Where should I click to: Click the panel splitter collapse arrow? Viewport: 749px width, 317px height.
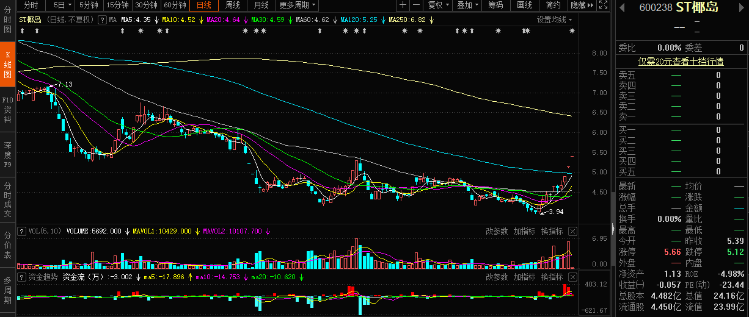pyautogui.click(x=612, y=229)
